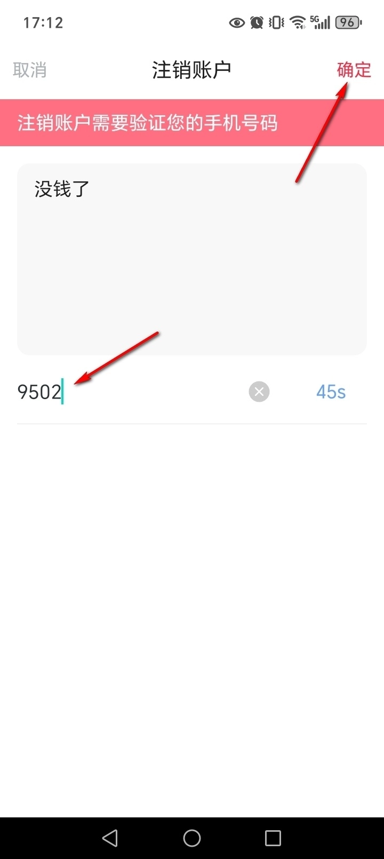Tap the 注销账户 page title
This screenshot has width=384, height=859.
click(191, 70)
